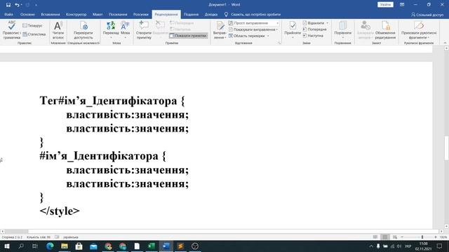Switch to the Подання view tab
Screen dimensions: 449x252
tap(191, 14)
